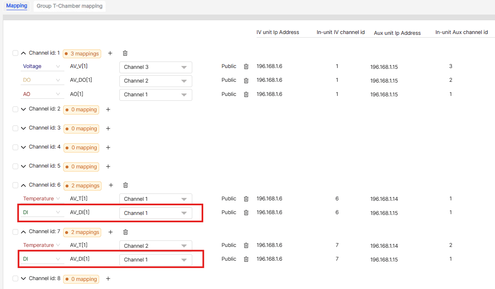Delete the AO[1] mapping row
495x289 pixels.
pos(246,94)
